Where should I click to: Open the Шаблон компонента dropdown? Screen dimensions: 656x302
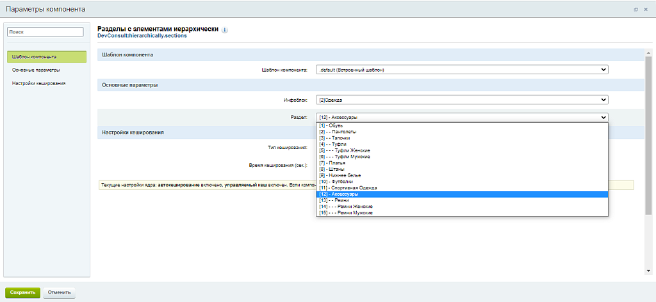tap(461, 70)
